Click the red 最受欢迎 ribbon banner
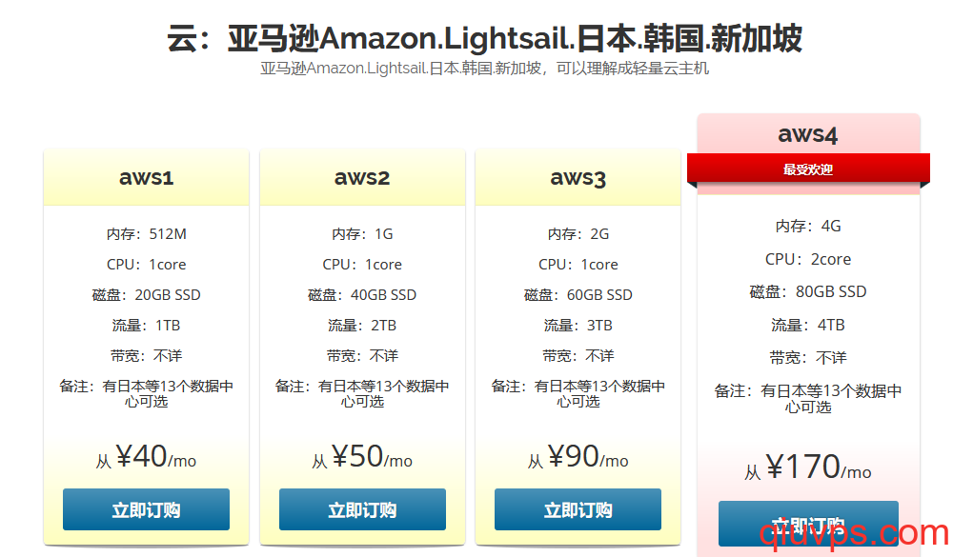The height and width of the screenshot is (557, 953). (x=808, y=169)
